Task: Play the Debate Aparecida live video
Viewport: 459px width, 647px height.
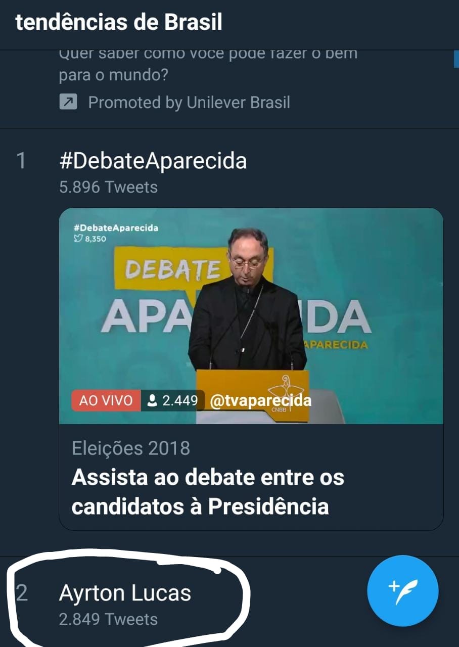Action: [x=251, y=316]
